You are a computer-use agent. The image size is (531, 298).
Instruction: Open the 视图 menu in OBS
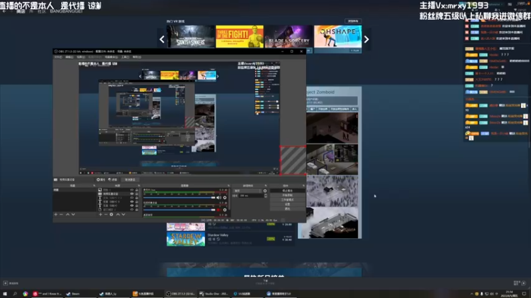[x=80, y=57]
